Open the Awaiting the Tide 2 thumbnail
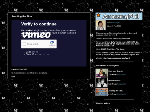The height and width of the screenshot is (112, 150). [x=102, y=92]
